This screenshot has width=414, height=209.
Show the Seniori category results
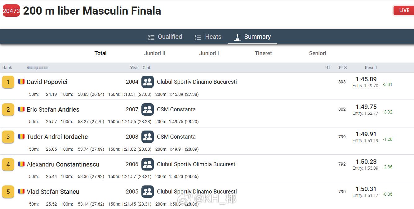point(318,53)
